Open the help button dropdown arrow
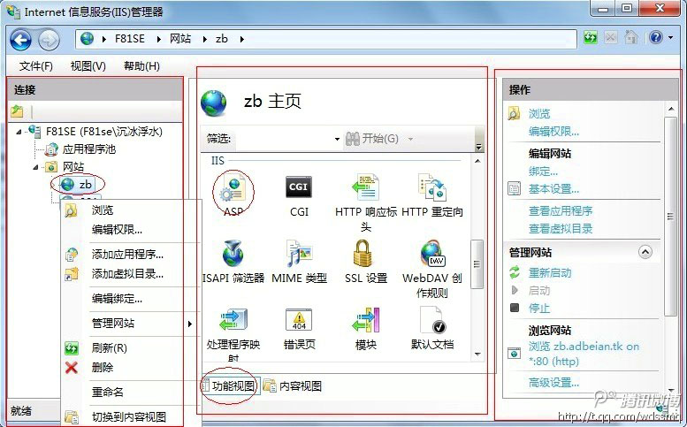 (x=670, y=38)
